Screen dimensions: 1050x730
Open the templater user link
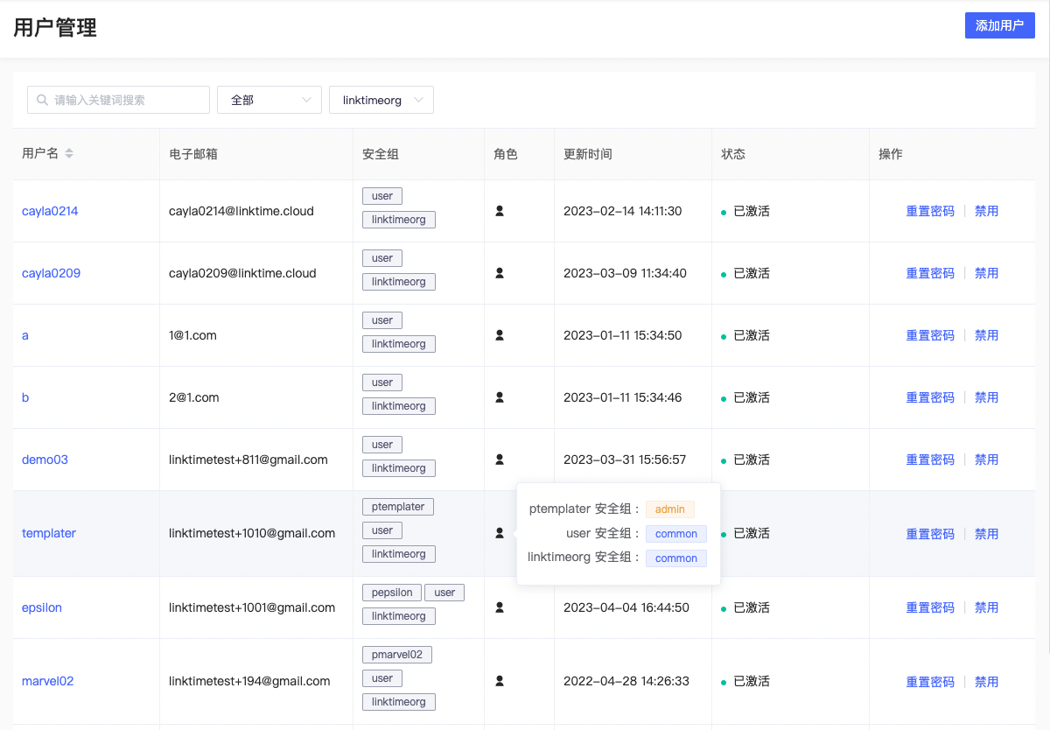(49, 533)
